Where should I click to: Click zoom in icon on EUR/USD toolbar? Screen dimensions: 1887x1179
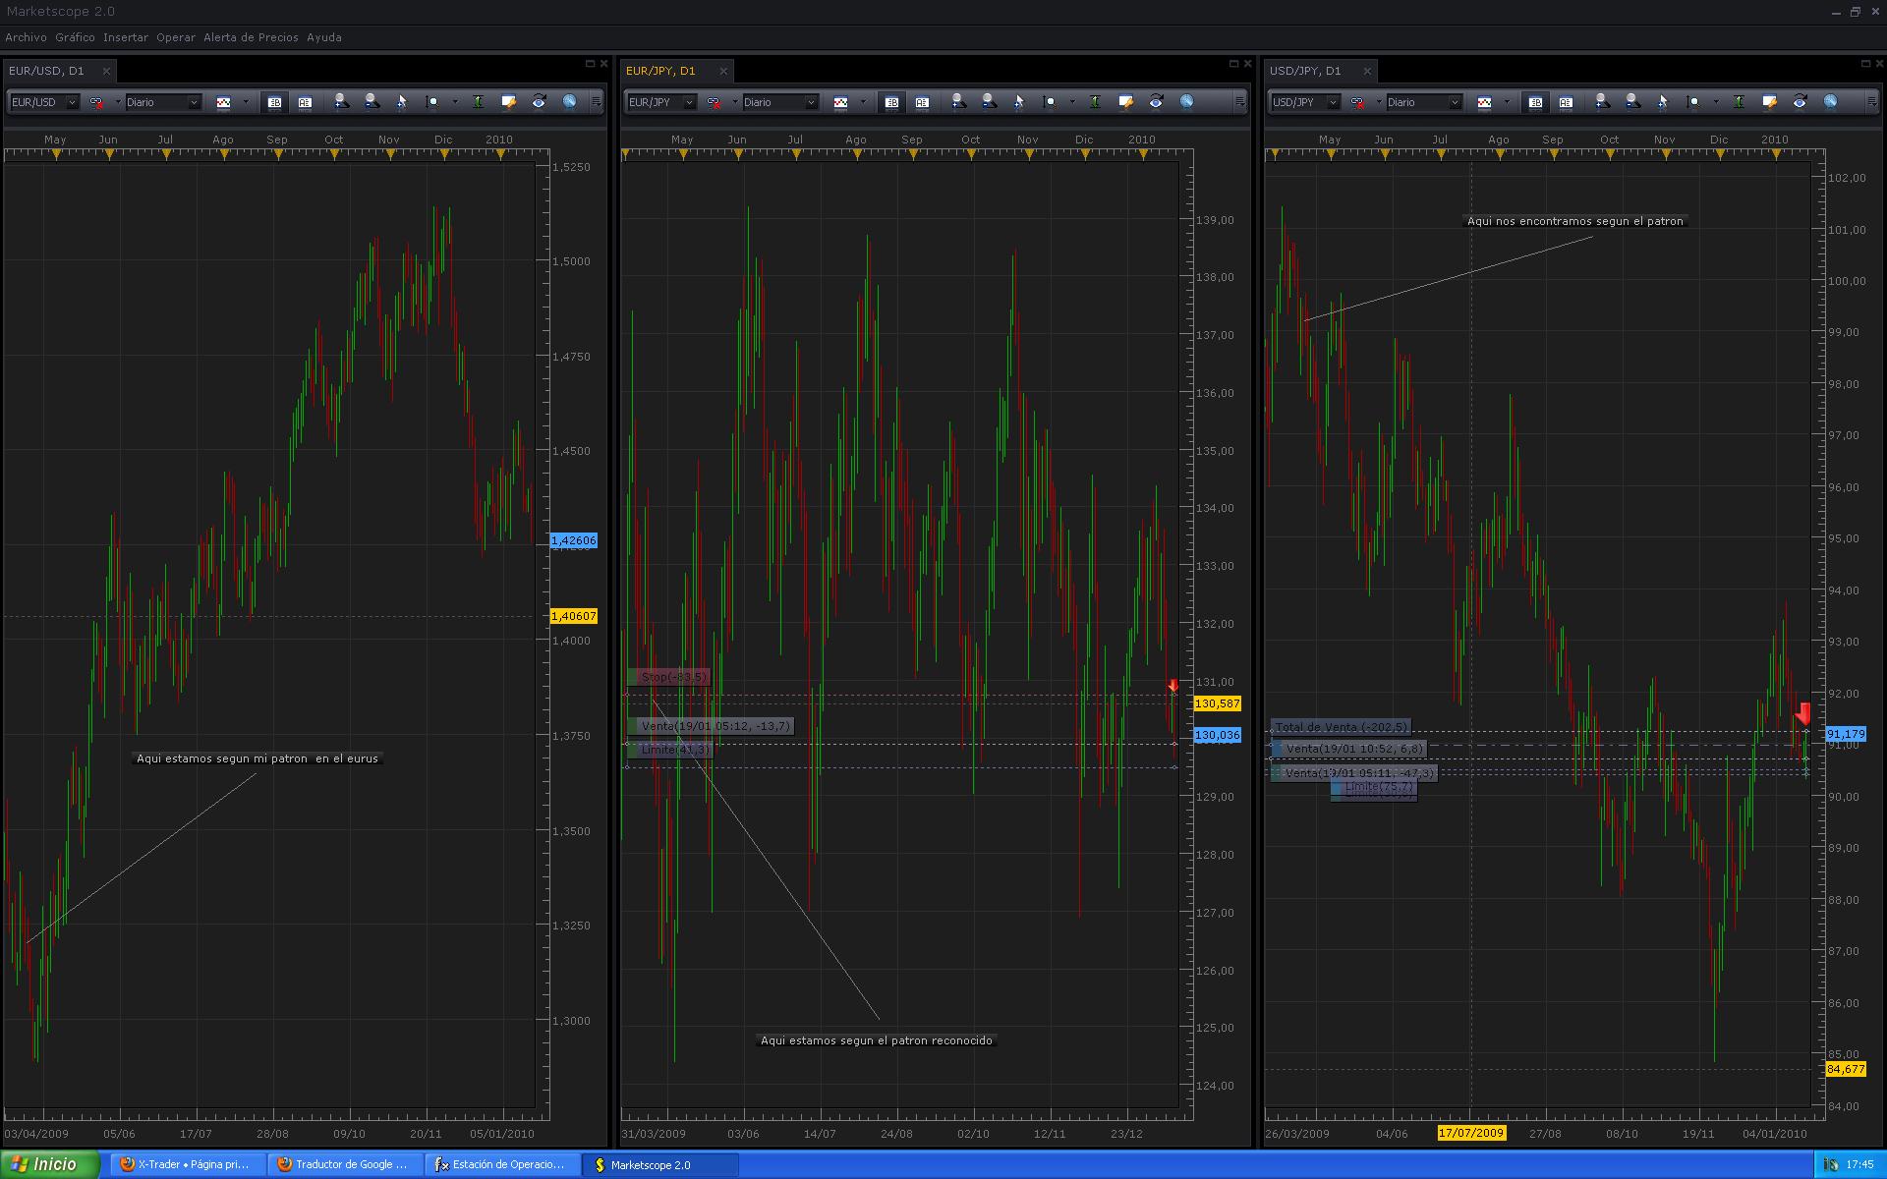[341, 102]
